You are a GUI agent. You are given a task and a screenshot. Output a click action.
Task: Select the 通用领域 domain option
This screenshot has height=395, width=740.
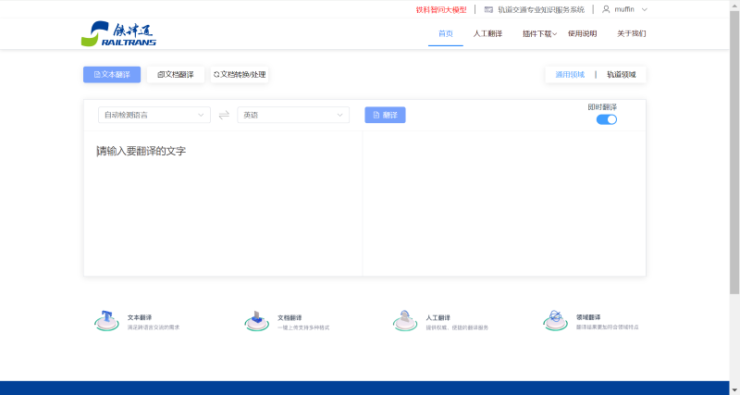[x=570, y=74]
